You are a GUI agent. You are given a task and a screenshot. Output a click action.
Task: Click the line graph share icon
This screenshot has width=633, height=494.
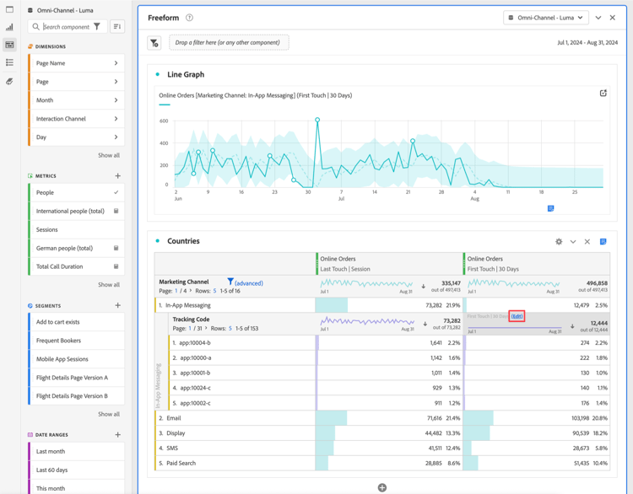click(603, 94)
